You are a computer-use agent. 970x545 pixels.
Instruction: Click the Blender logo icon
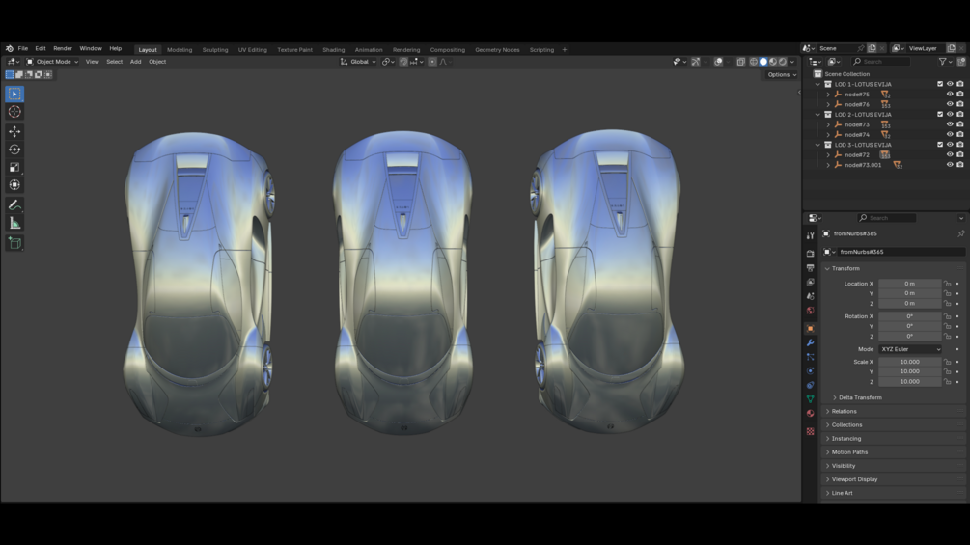pyautogui.click(x=10, y=49)
